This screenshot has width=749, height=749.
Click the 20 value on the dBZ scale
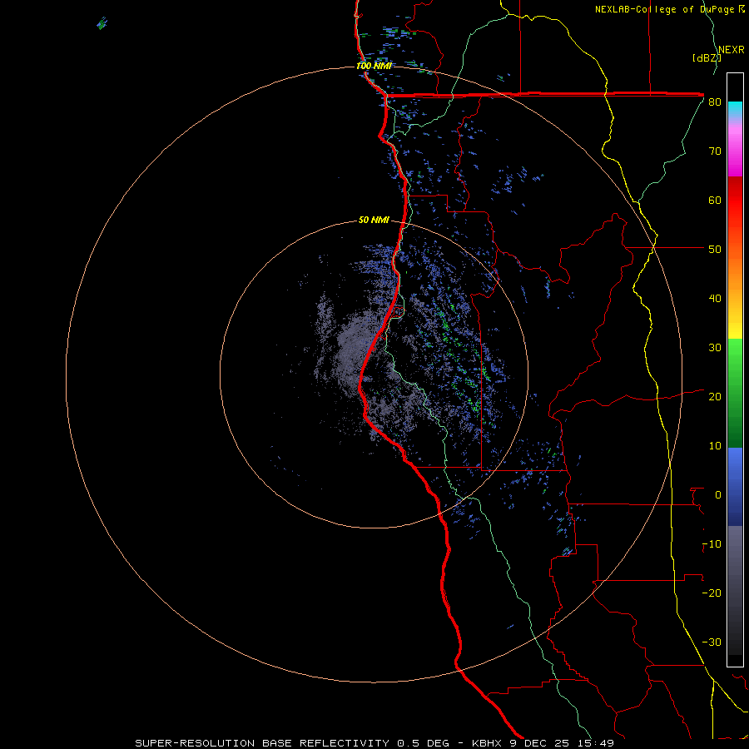(715, 397)
